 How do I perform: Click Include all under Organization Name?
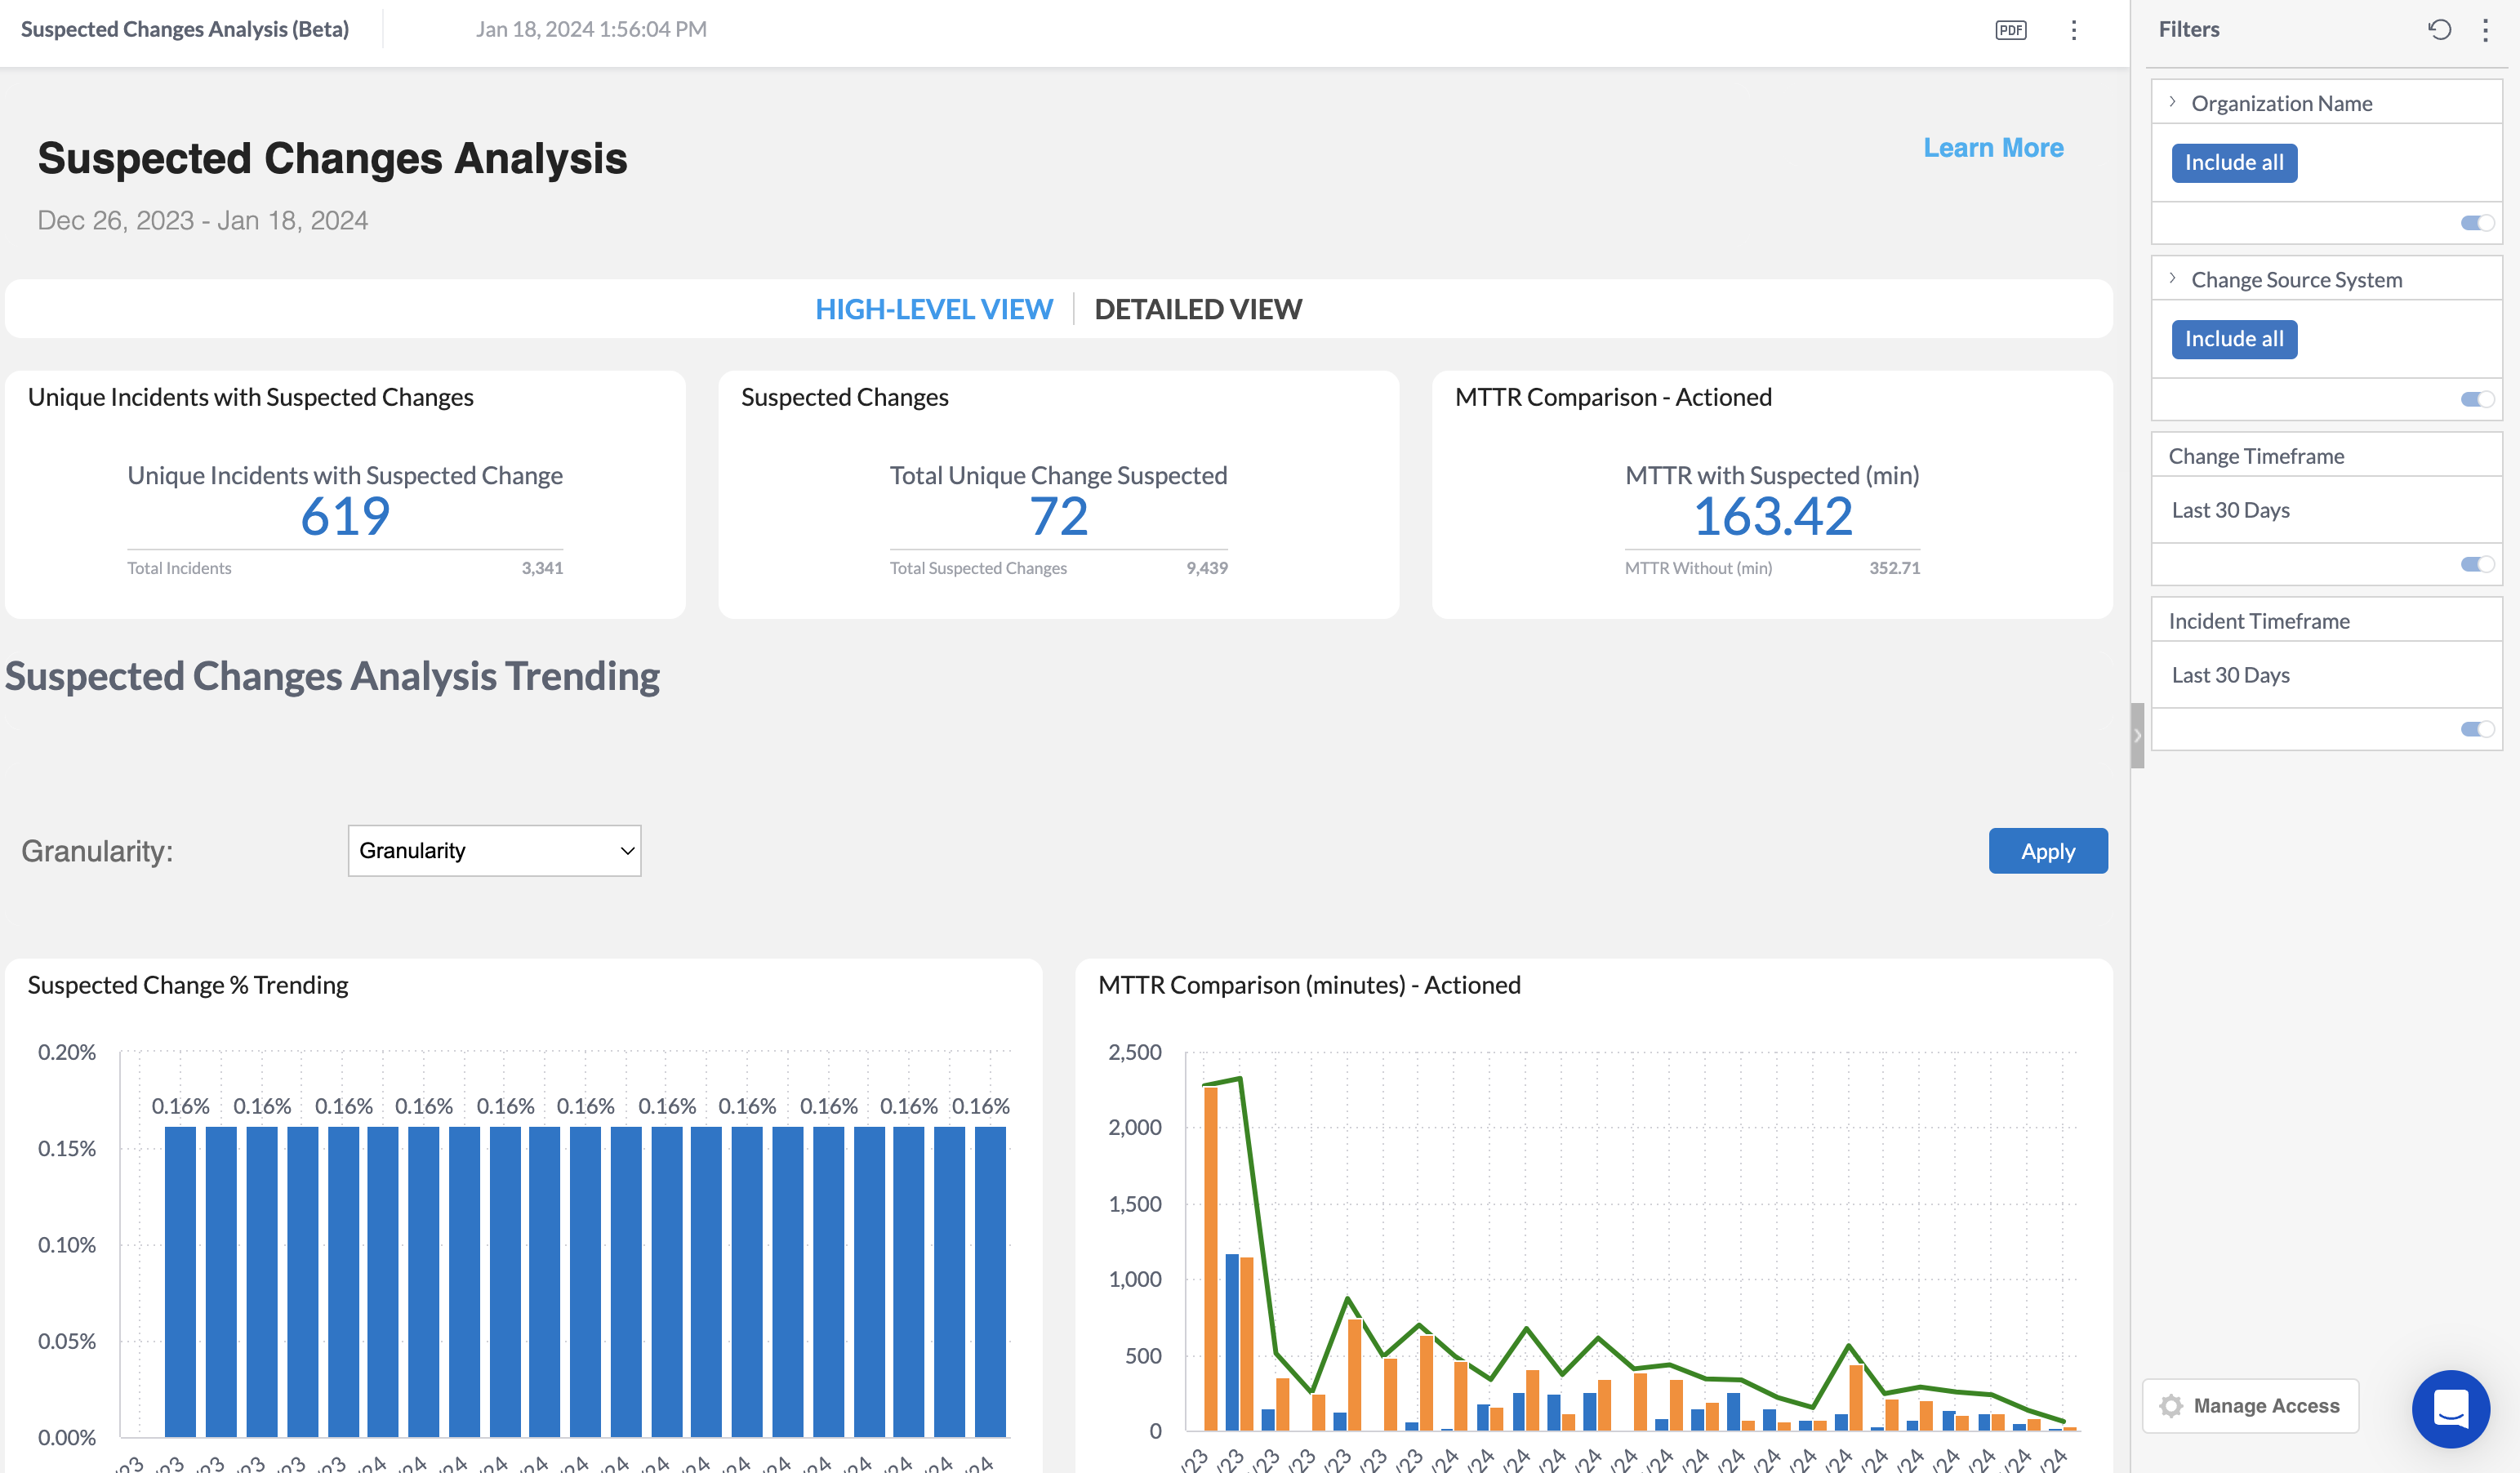2234,162
